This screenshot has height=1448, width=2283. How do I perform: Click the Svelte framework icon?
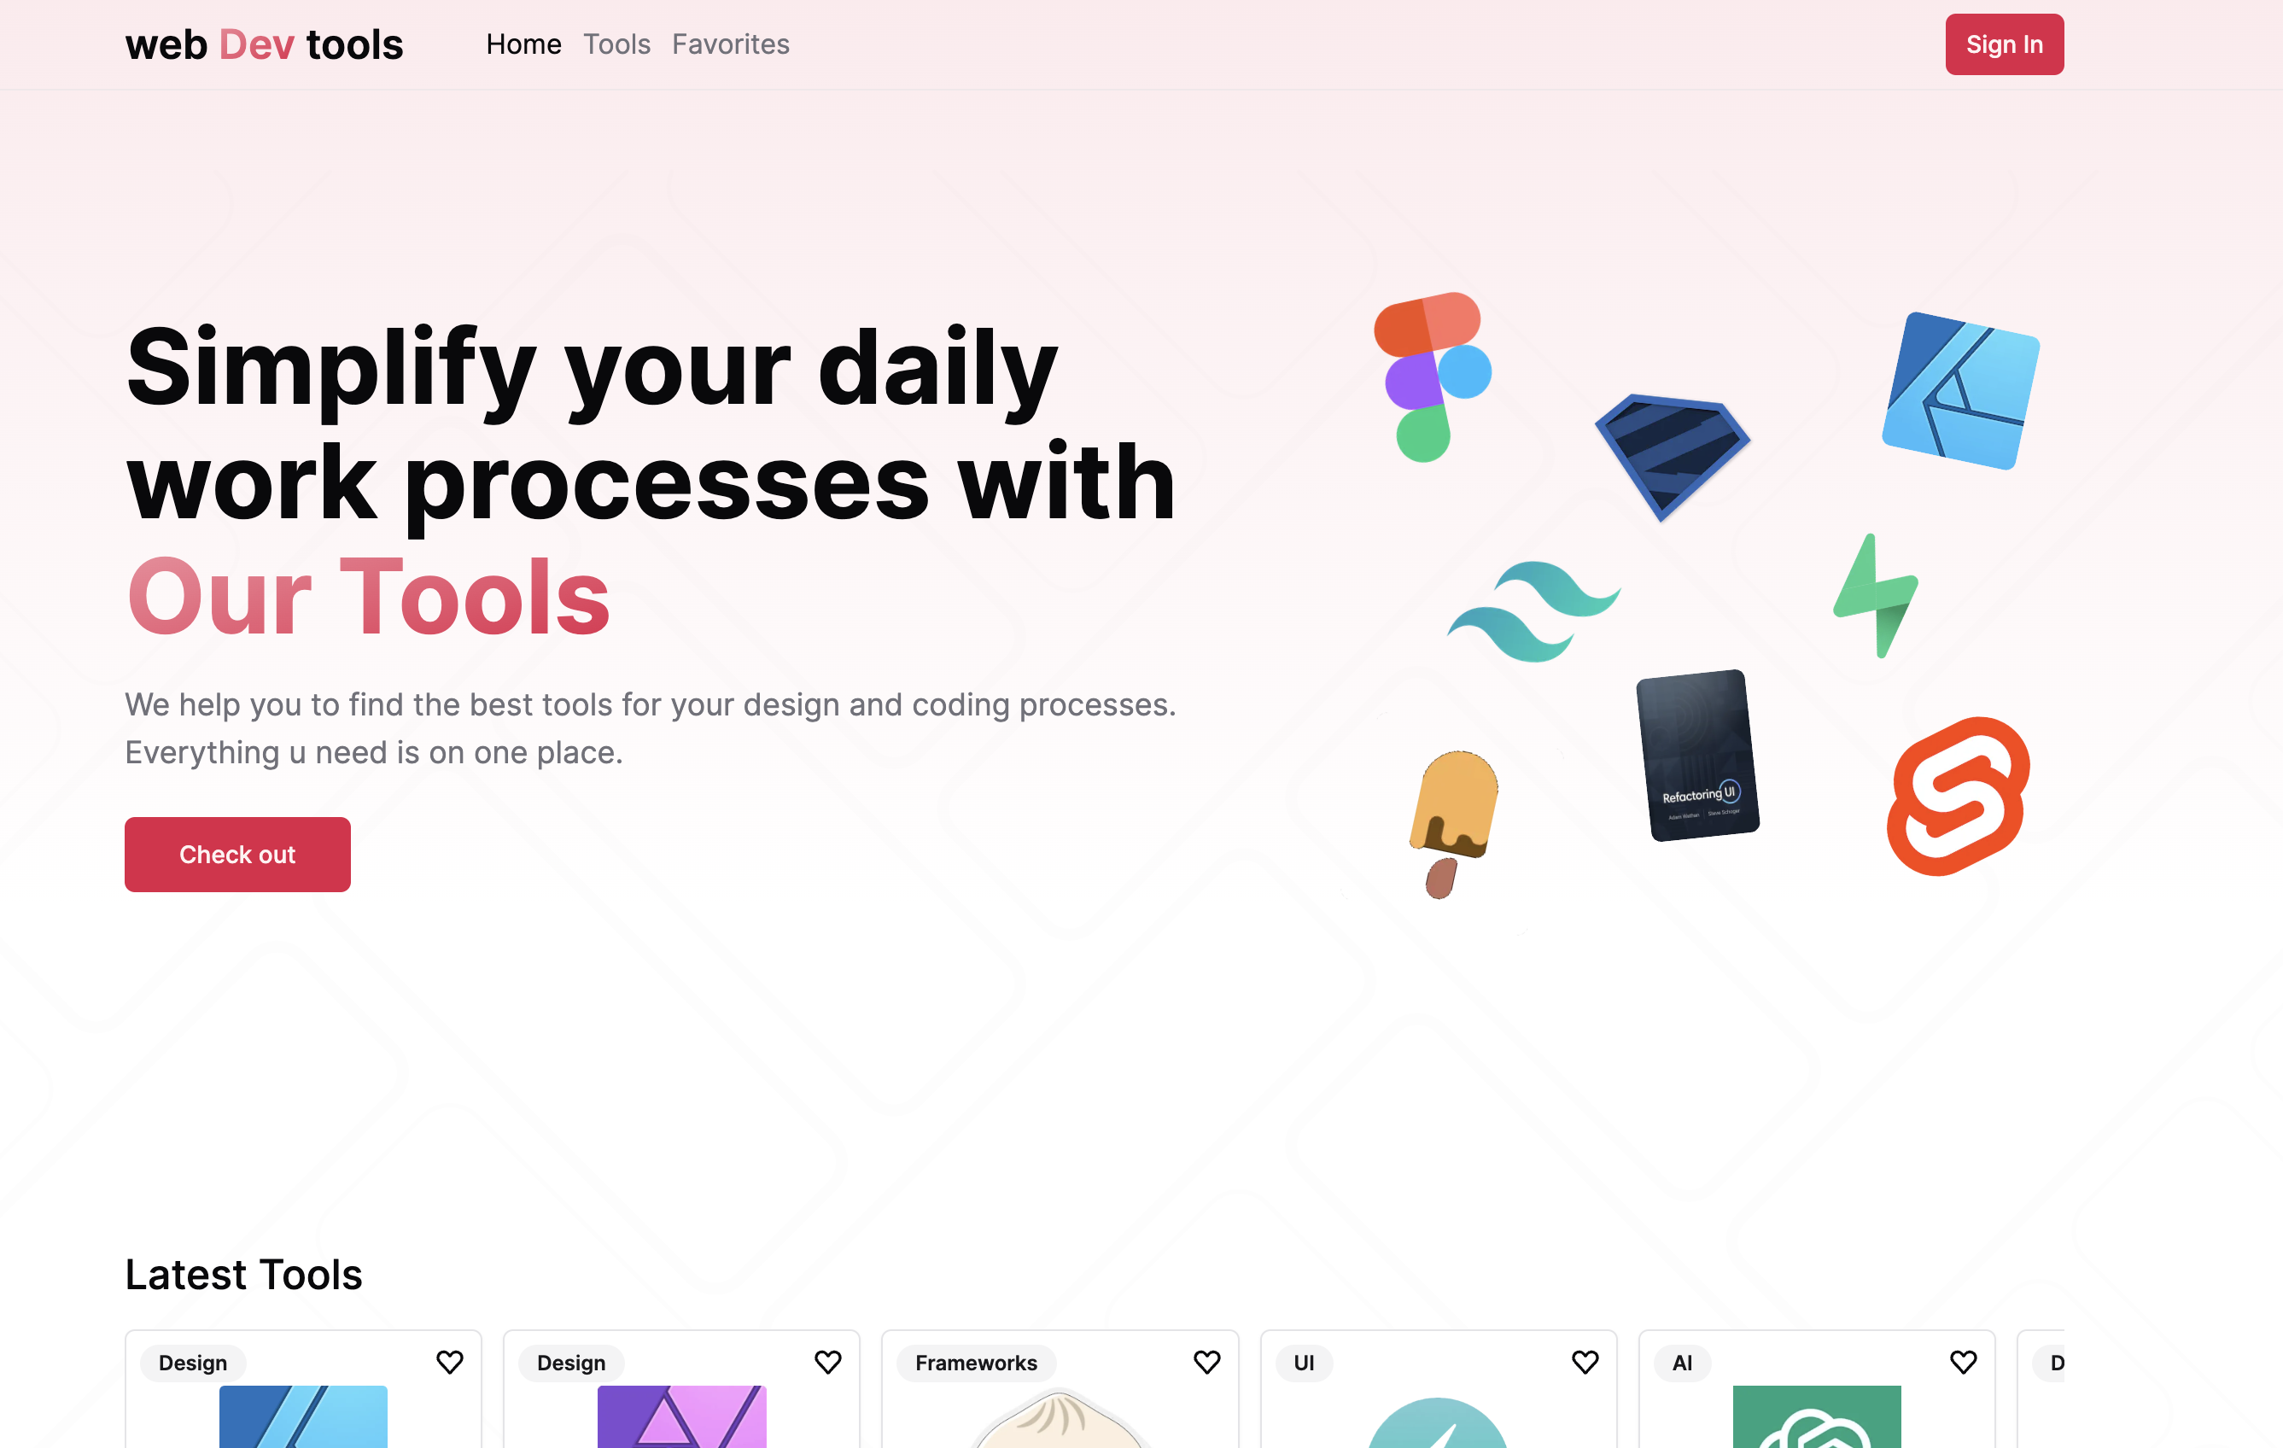point(1959,799)
